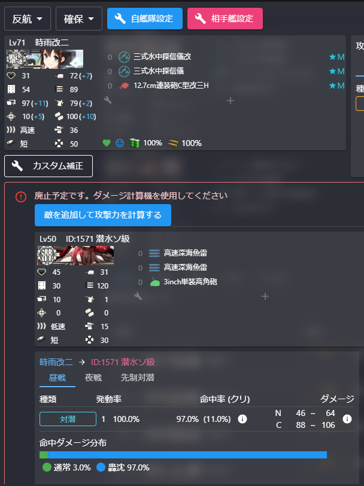Click the green 3inch単装高角砲 equipment icon
The height and width of the screenshot is (486, 364).
click(154, 282)
